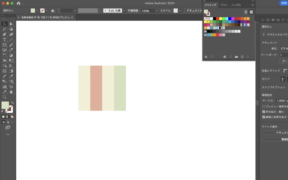
Task: Open the Swatch Libraries menu icon
Action: click(206, 57)
